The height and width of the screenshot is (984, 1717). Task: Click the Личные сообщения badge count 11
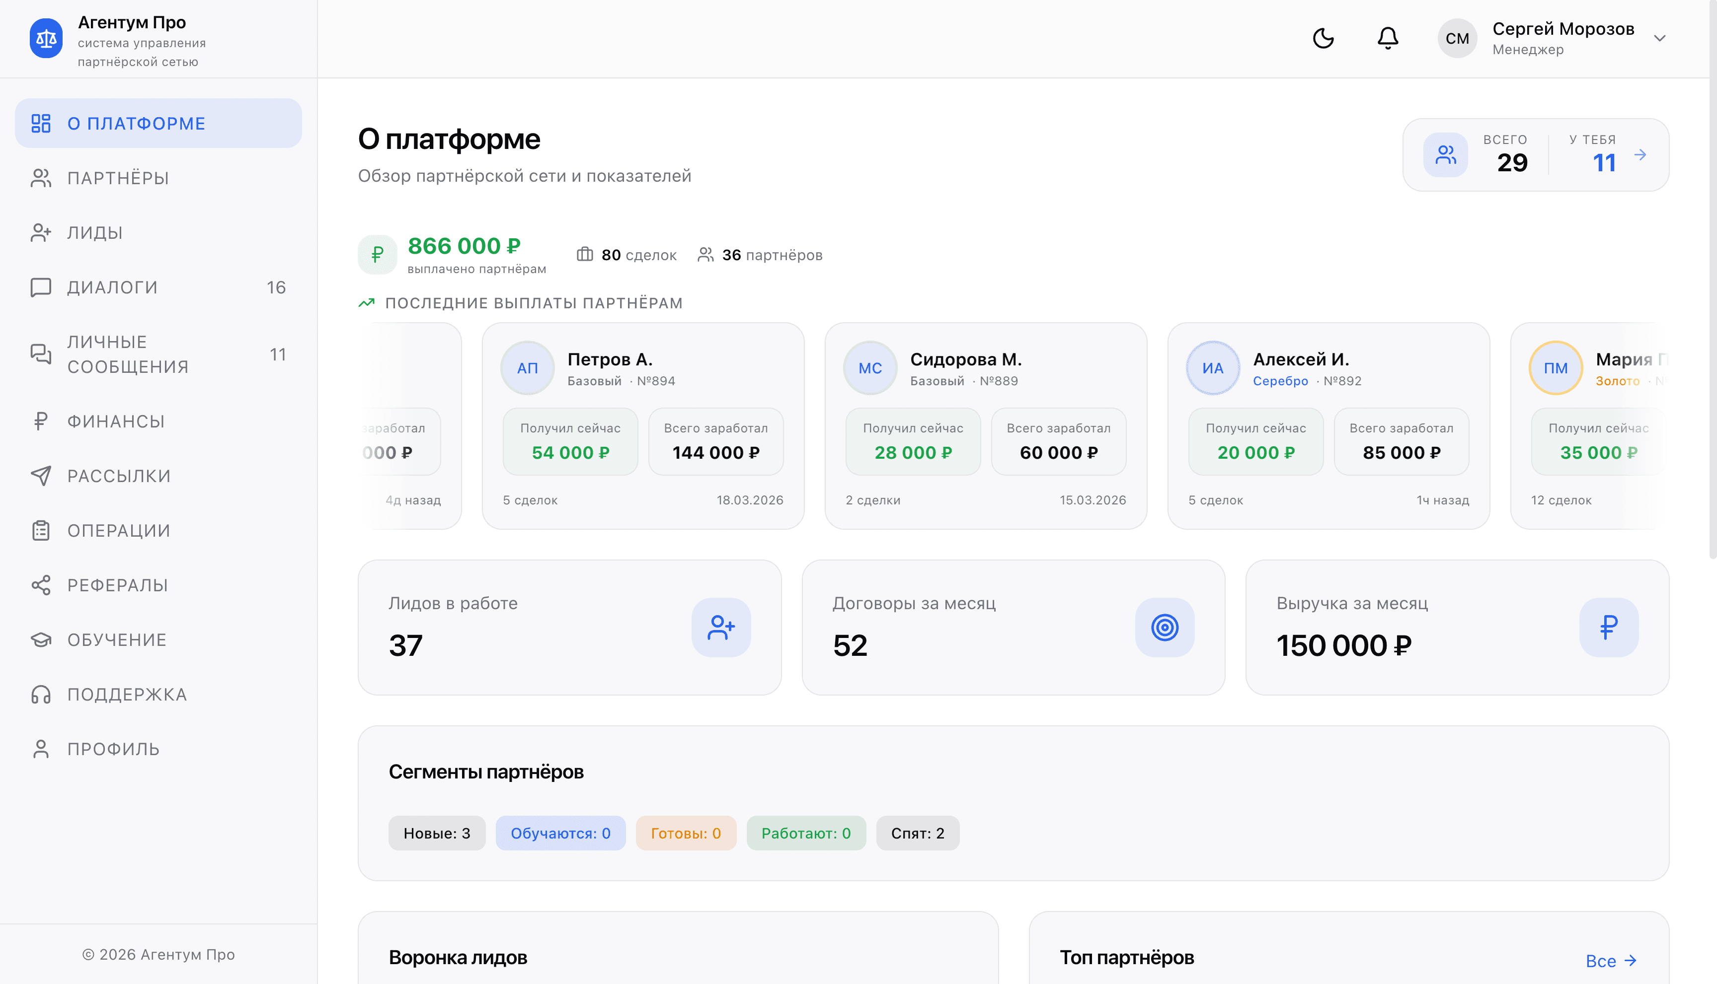click(x=278, y=354)
